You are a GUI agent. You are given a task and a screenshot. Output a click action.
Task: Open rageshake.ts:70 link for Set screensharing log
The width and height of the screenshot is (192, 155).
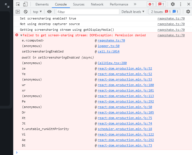click(x=171, y=18)
